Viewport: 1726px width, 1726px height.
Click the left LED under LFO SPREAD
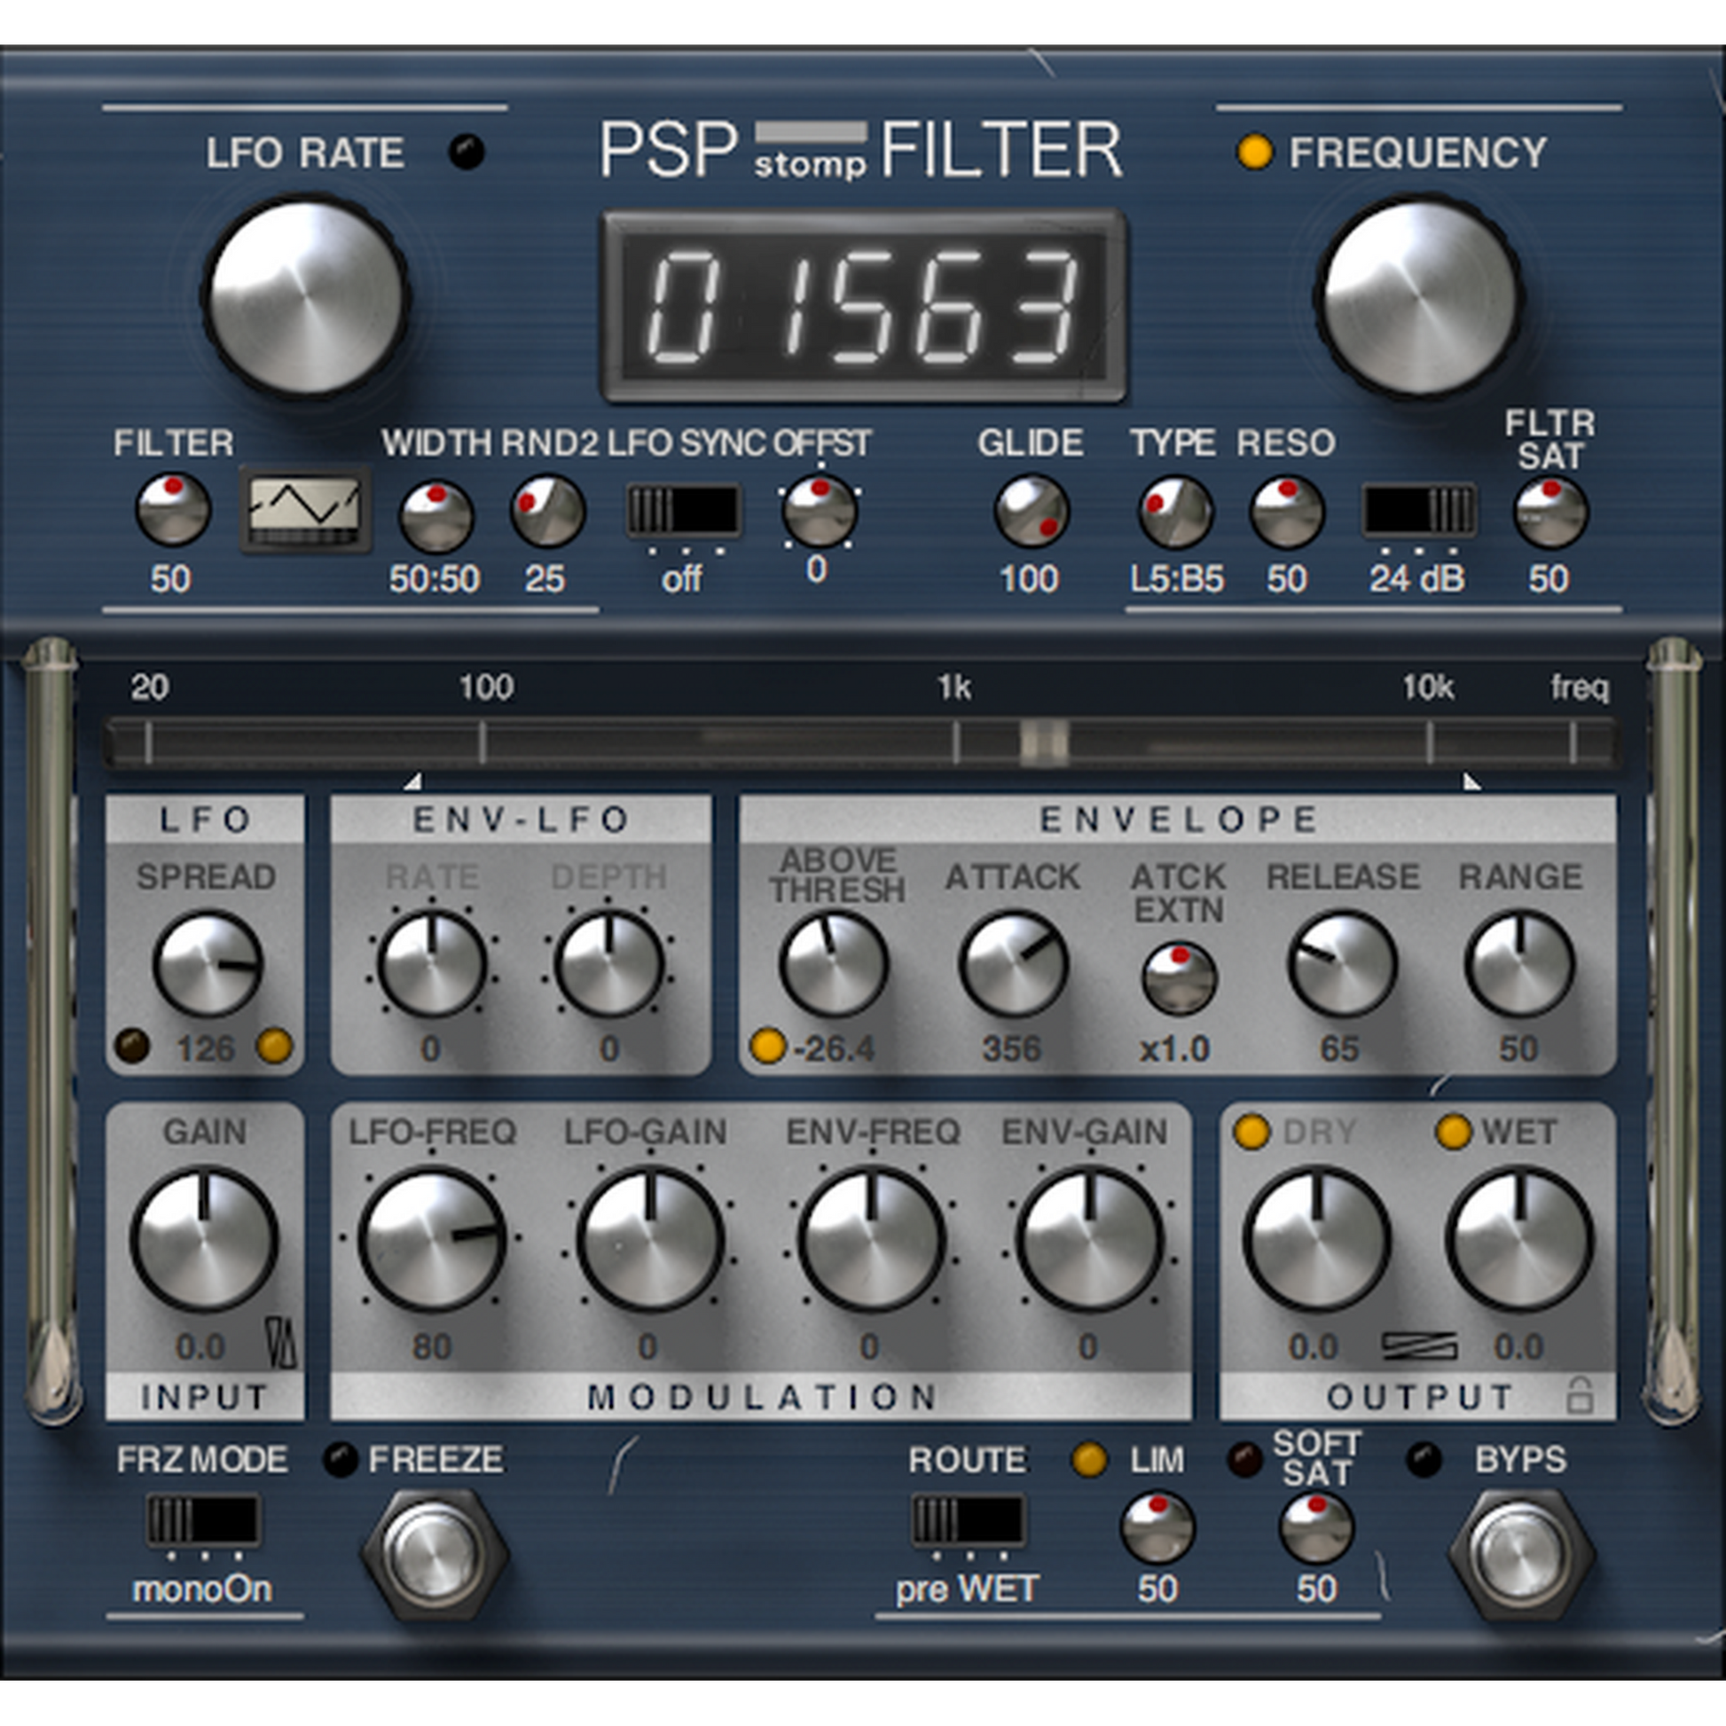click(x=132, y=1046)
